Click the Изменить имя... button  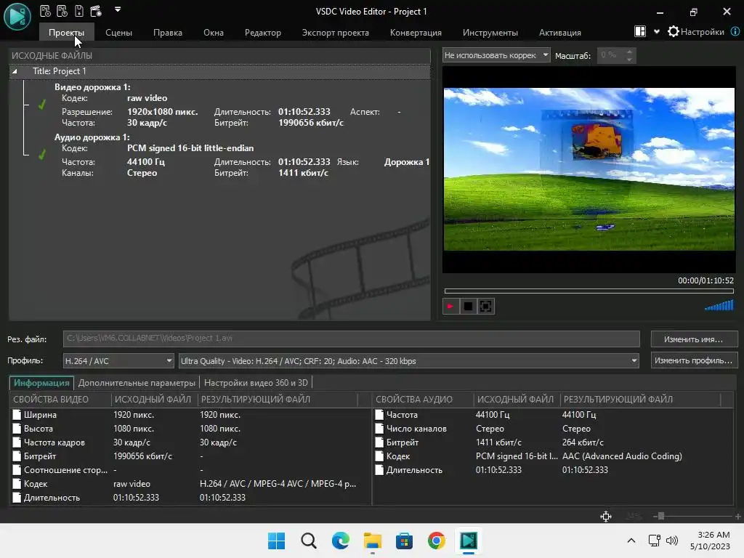click(x=694, y=339)
